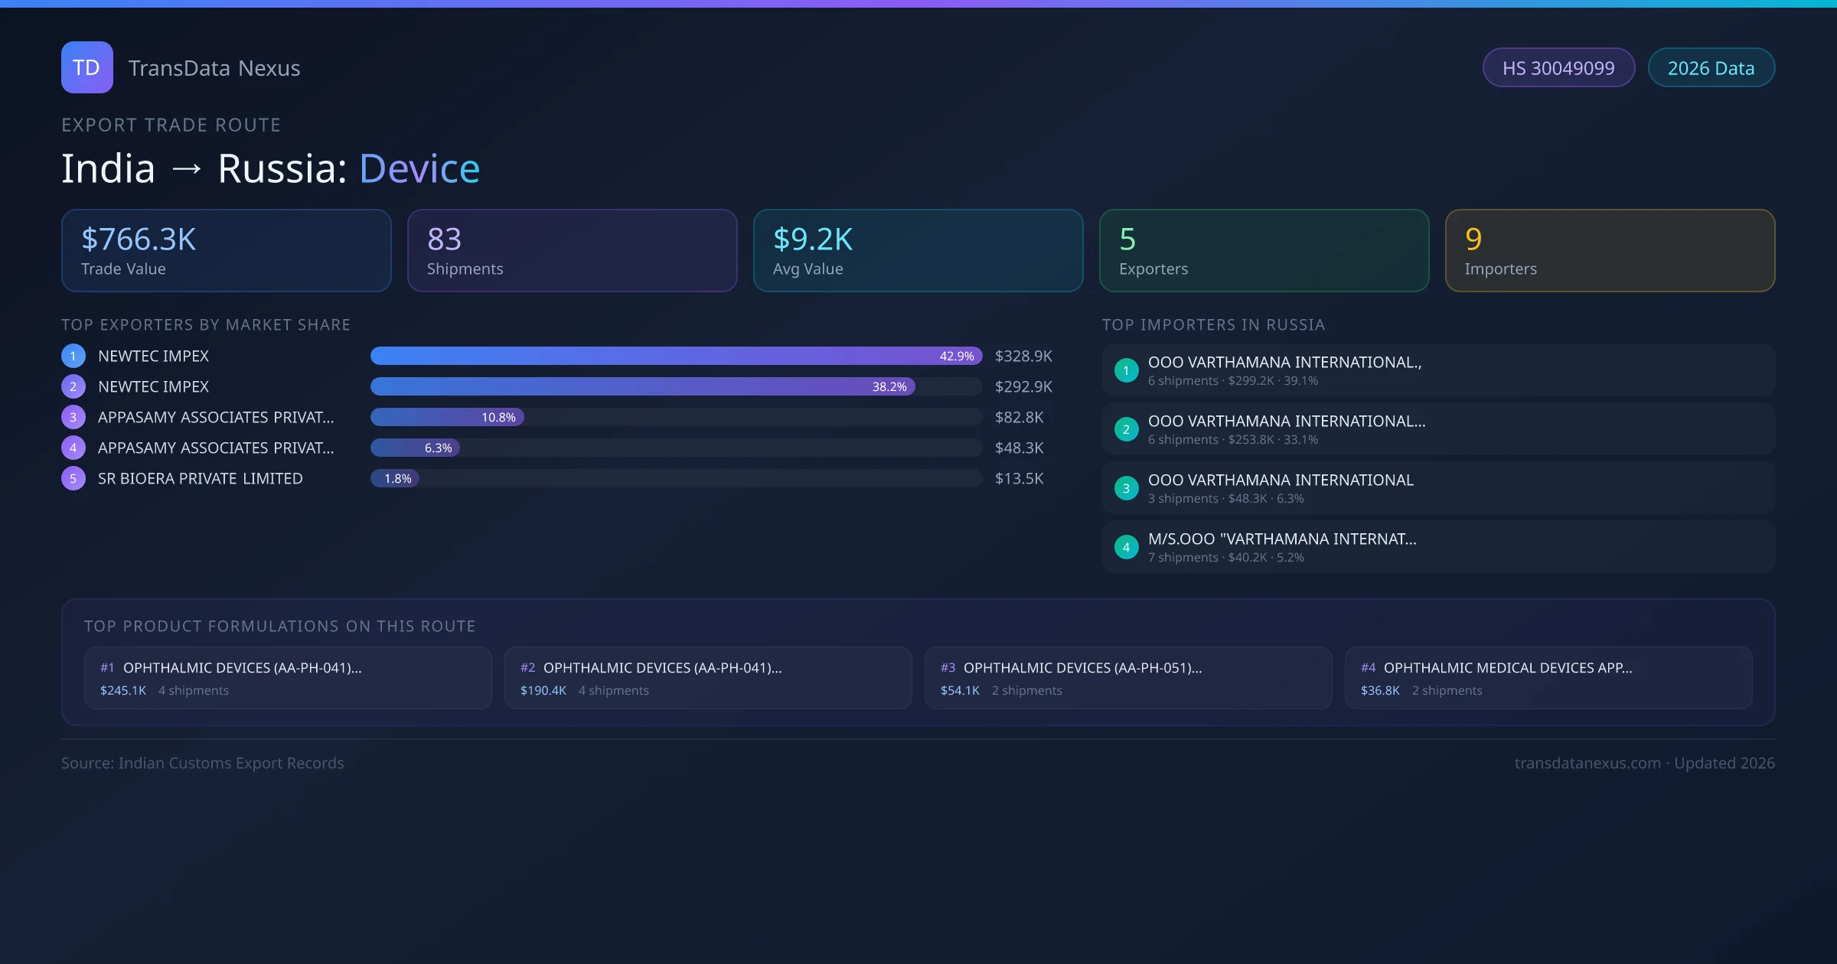Click green rank 2 importer badge
Screen dimensions: 1837x964
[1126, 429]
